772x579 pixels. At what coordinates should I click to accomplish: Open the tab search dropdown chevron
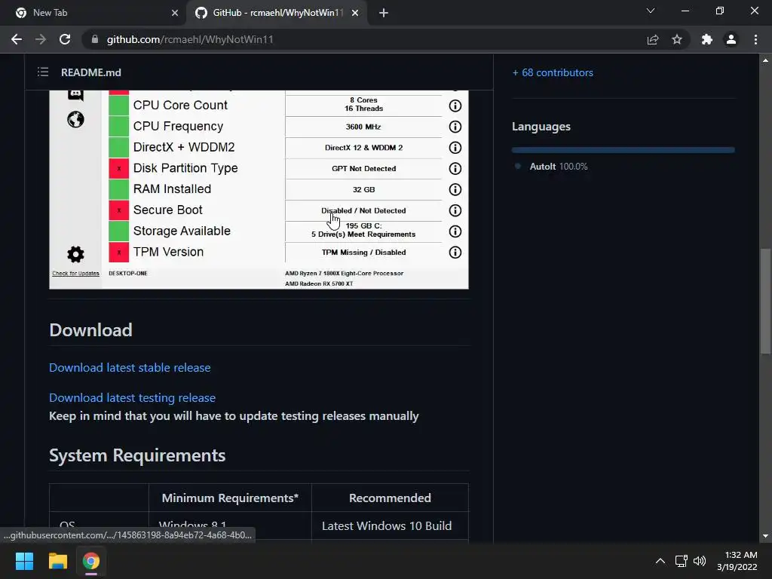click(651, 11)
